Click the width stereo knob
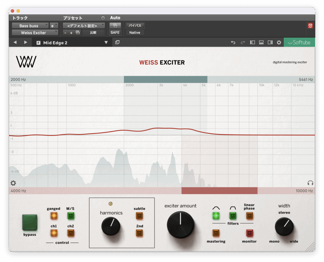 click(284, 227)
